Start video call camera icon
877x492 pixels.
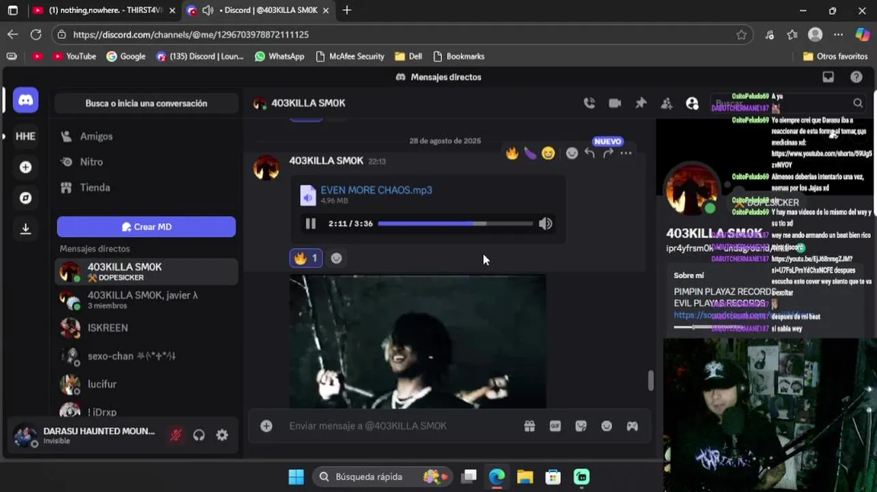point(615,103)
